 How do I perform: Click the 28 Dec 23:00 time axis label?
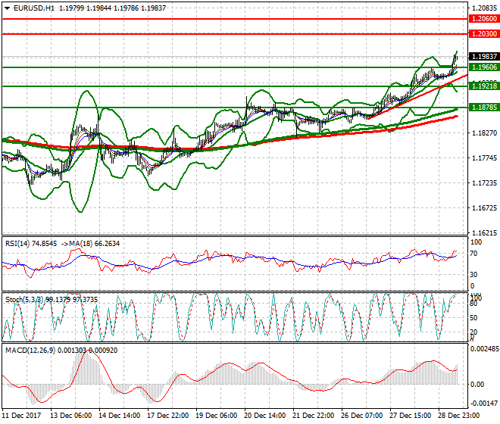[458, 416]
